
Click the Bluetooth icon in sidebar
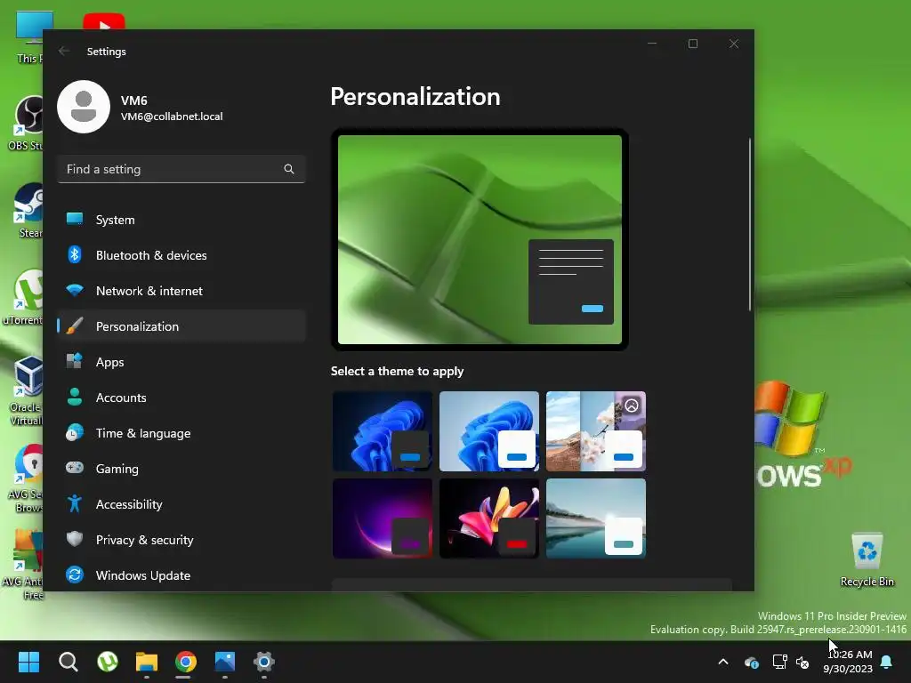point(75,254)
